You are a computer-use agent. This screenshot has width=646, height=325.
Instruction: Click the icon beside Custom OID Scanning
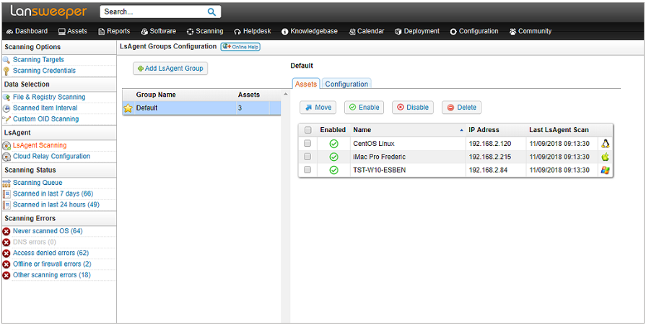coord(6,119)
